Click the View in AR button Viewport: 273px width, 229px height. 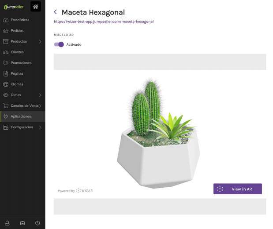[237, 189]
